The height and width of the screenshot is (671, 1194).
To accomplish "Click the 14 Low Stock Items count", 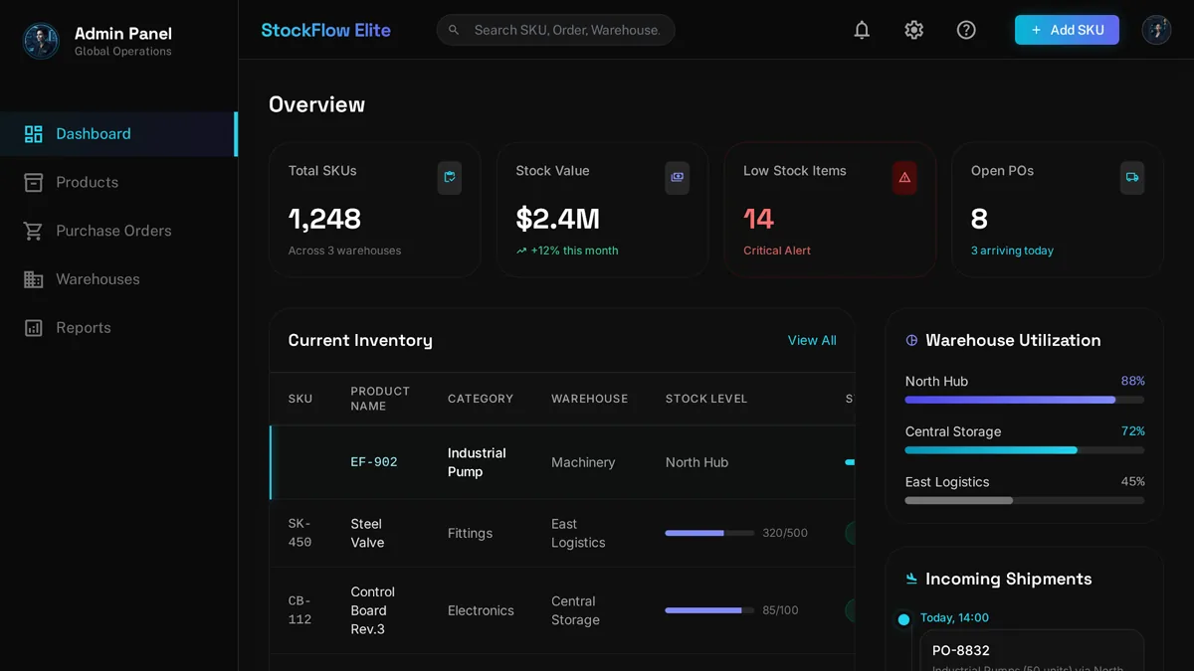I will tap(758, 219).
